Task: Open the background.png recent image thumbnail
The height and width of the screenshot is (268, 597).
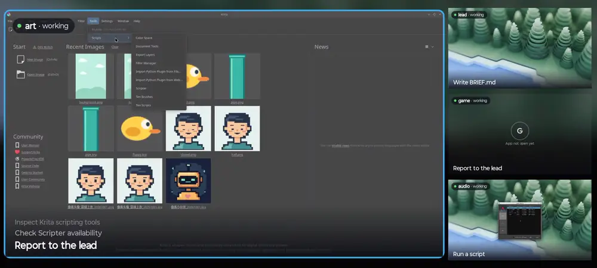Action: (x=91, y=76)
